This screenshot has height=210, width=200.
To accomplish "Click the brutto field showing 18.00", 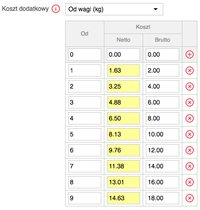I will tap(162, 198).
